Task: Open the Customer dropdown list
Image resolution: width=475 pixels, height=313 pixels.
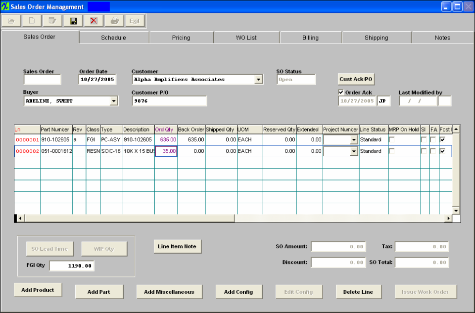Action: point(259,80)
